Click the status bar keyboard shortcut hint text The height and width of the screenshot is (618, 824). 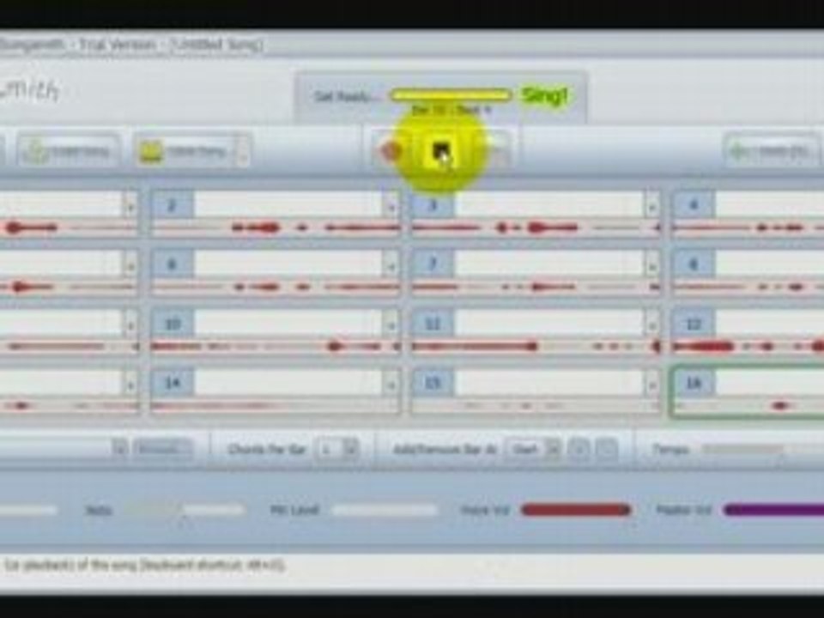tap(144, 566)
